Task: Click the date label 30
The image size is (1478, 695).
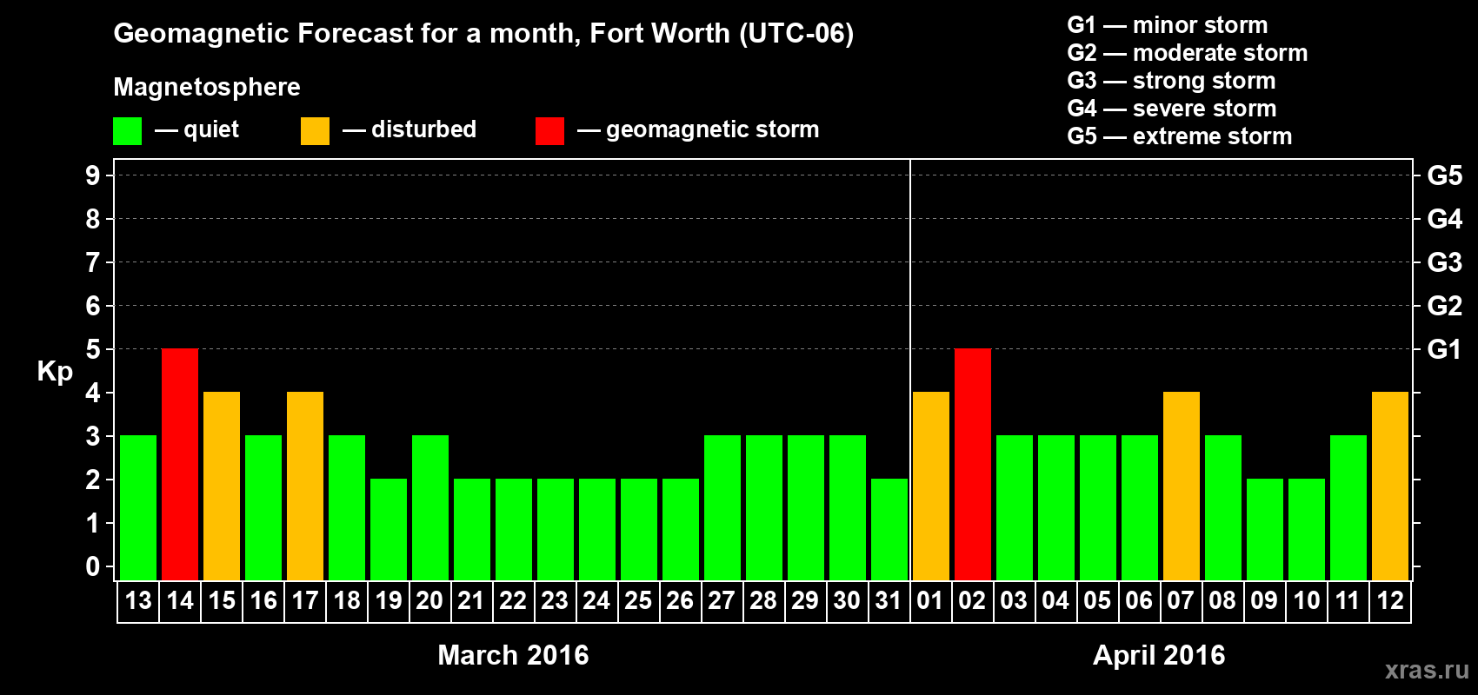Action: coord(847,600)
